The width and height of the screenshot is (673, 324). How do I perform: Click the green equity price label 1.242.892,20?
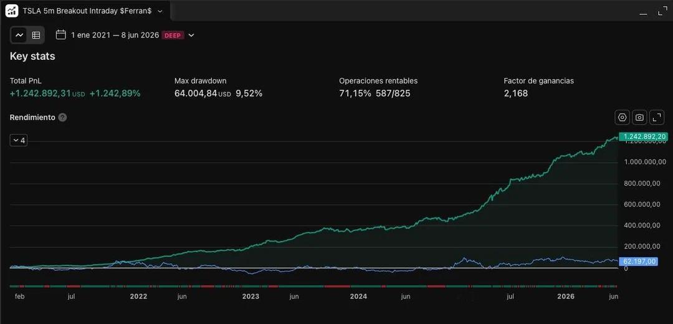(x=643, y=136)
